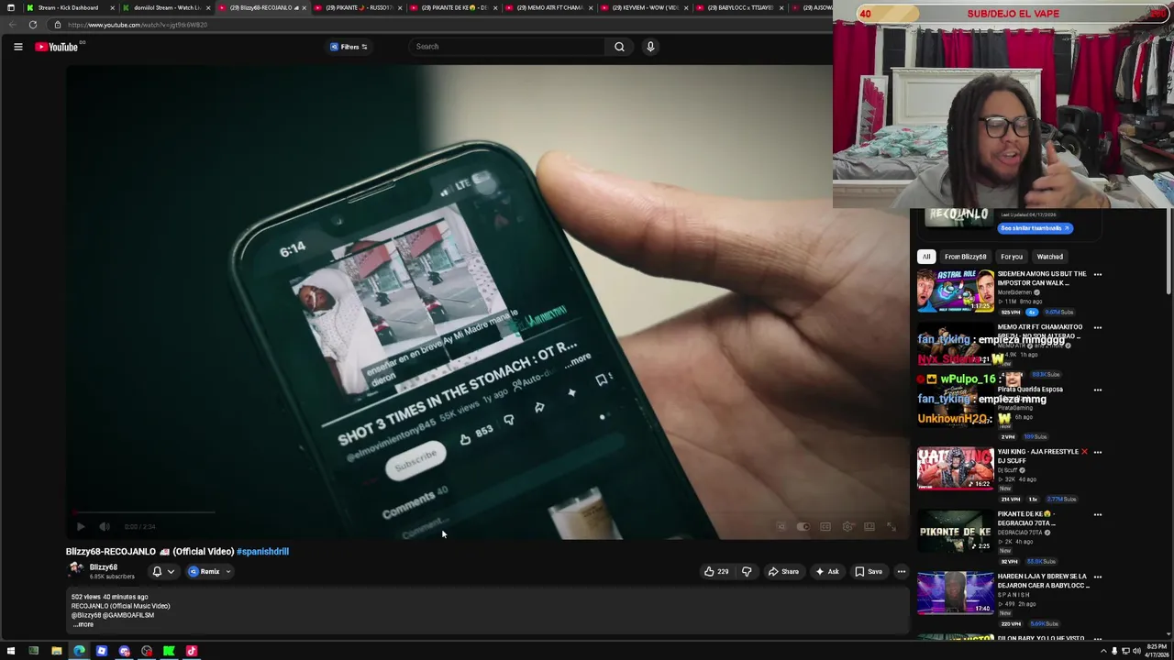The height and width of the screenshot is (660, 1174).
Task: Switch to theater mode in the player
Action: tap(869, 526)
